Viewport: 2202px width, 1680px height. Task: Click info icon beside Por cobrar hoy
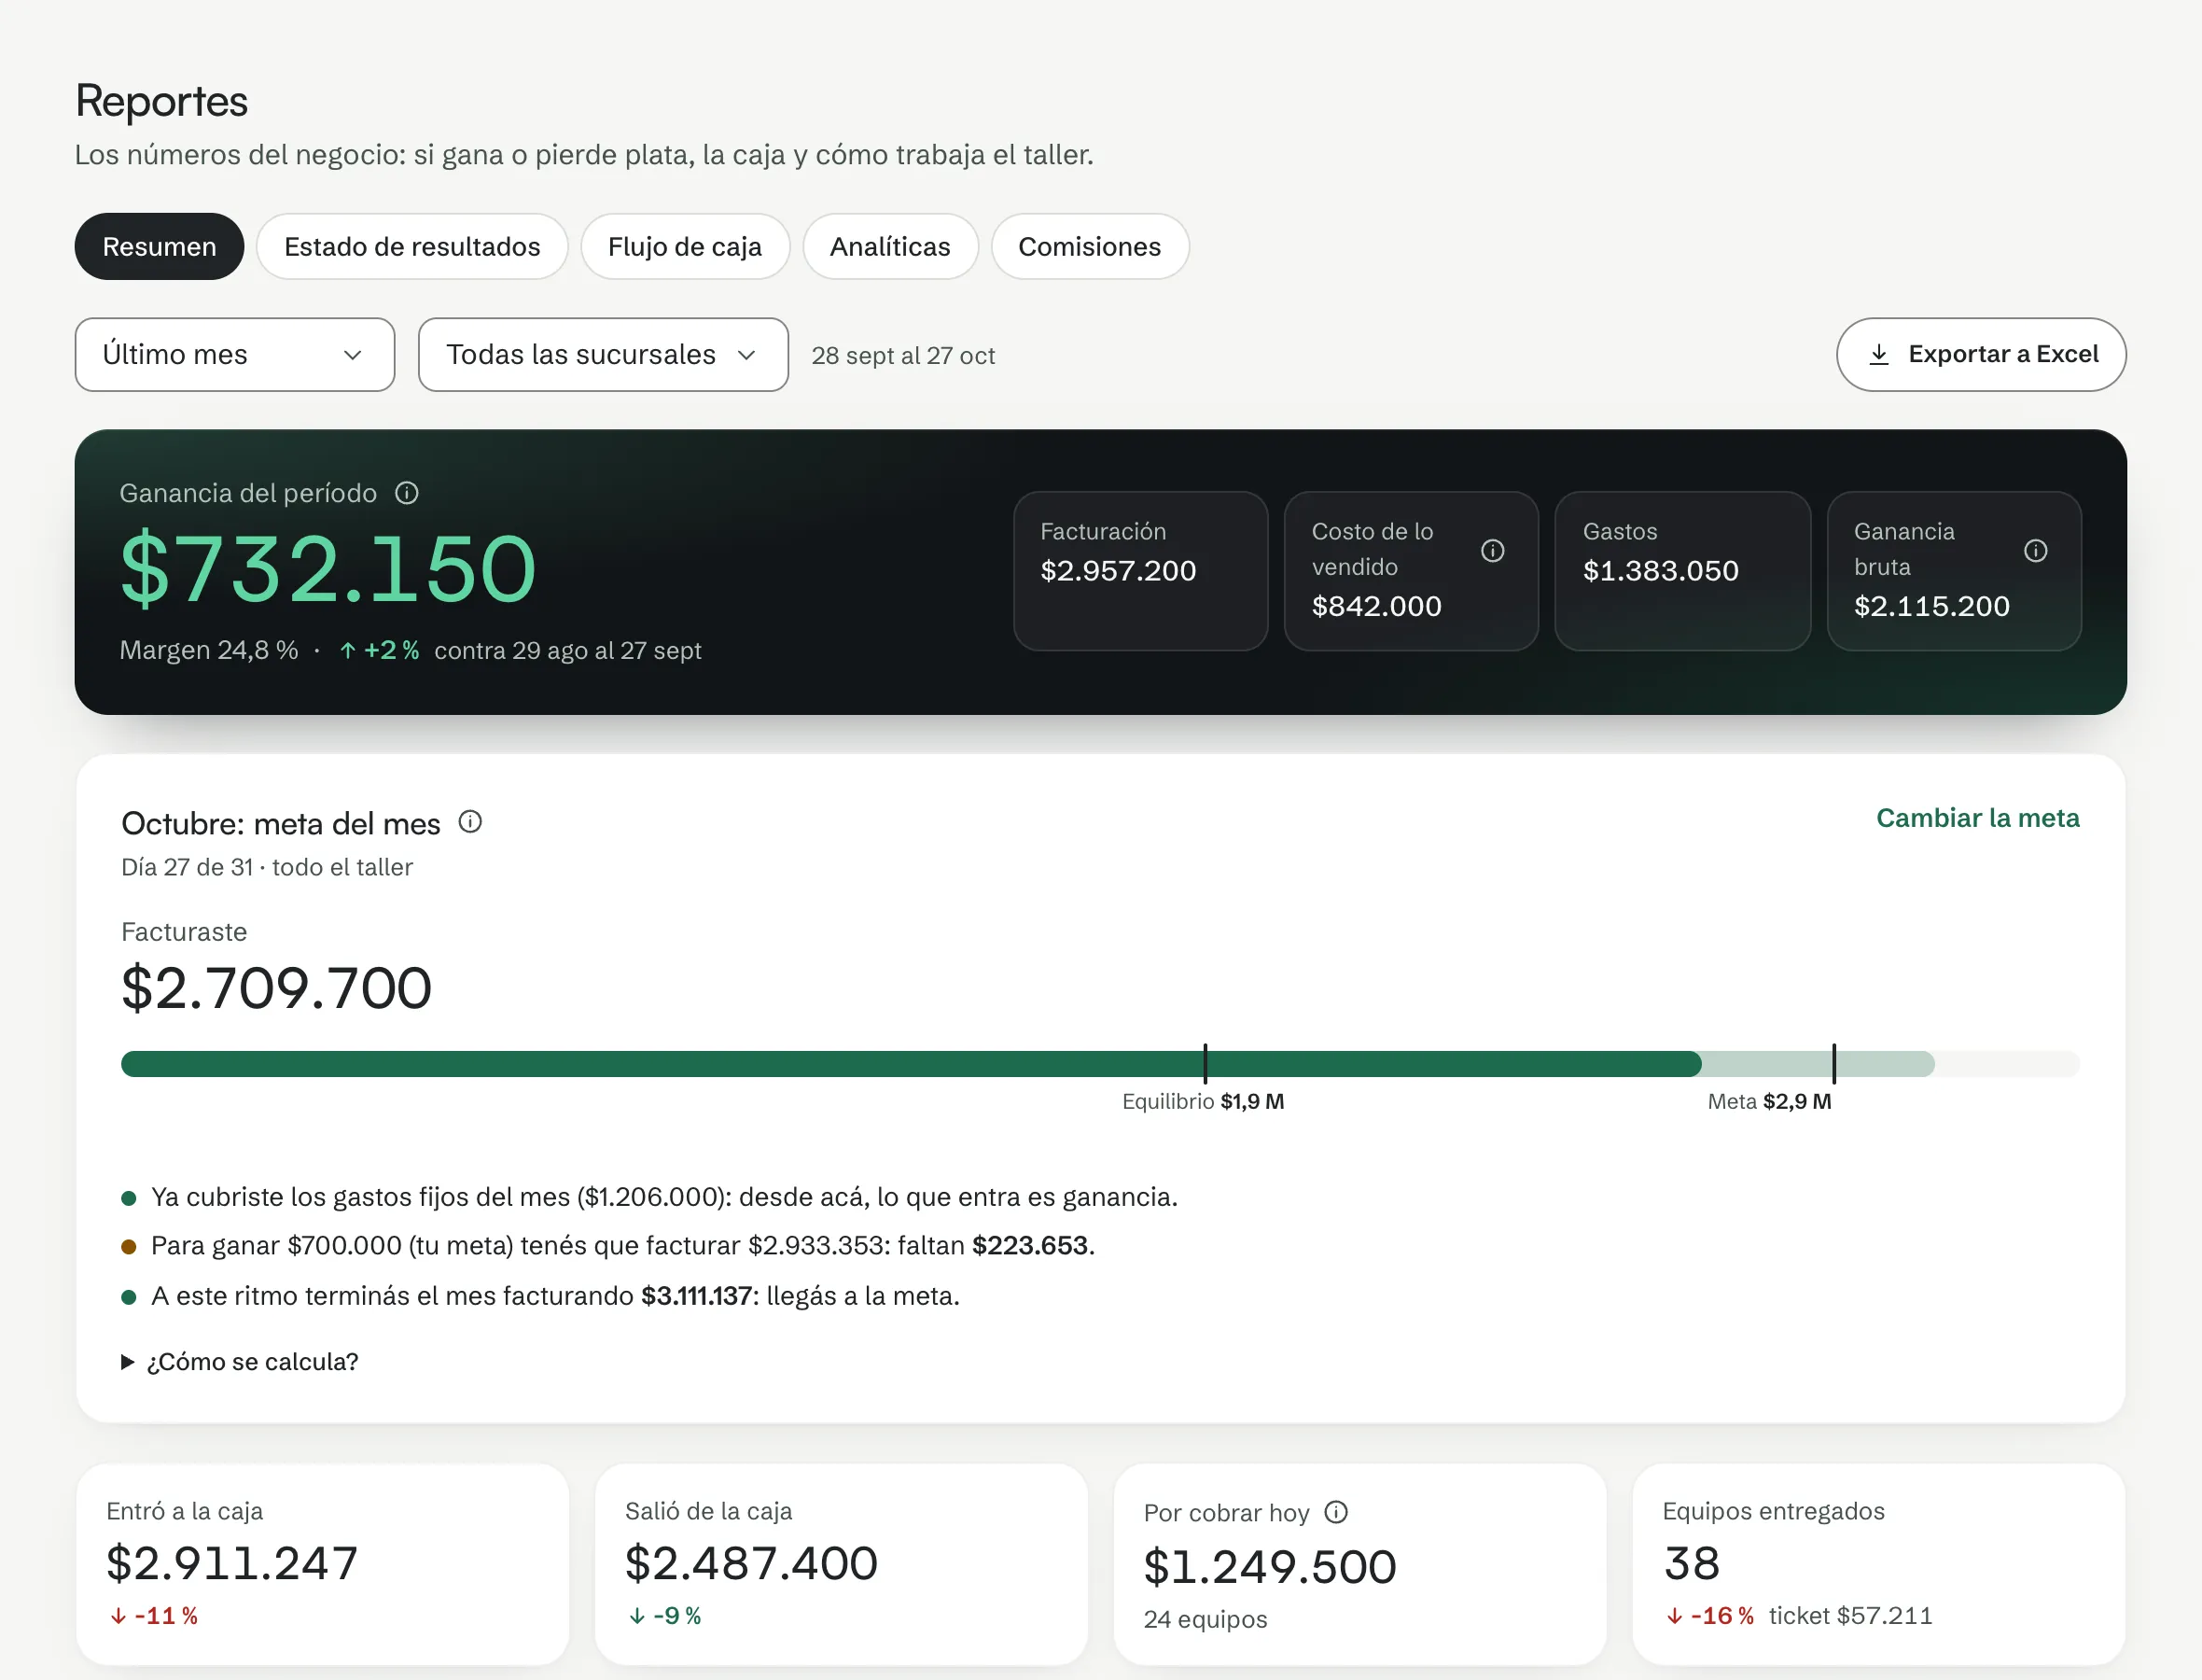click(1336, 1512)
